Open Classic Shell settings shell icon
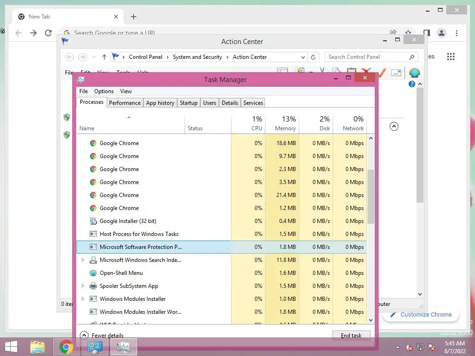 pyautogui.click(x=414, y=73)
